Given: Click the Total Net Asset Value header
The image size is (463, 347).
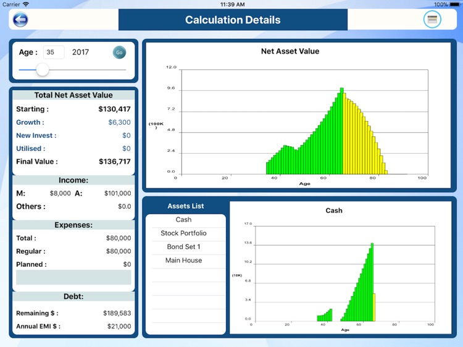Looking at the screenshot, I should pos(73,95).
